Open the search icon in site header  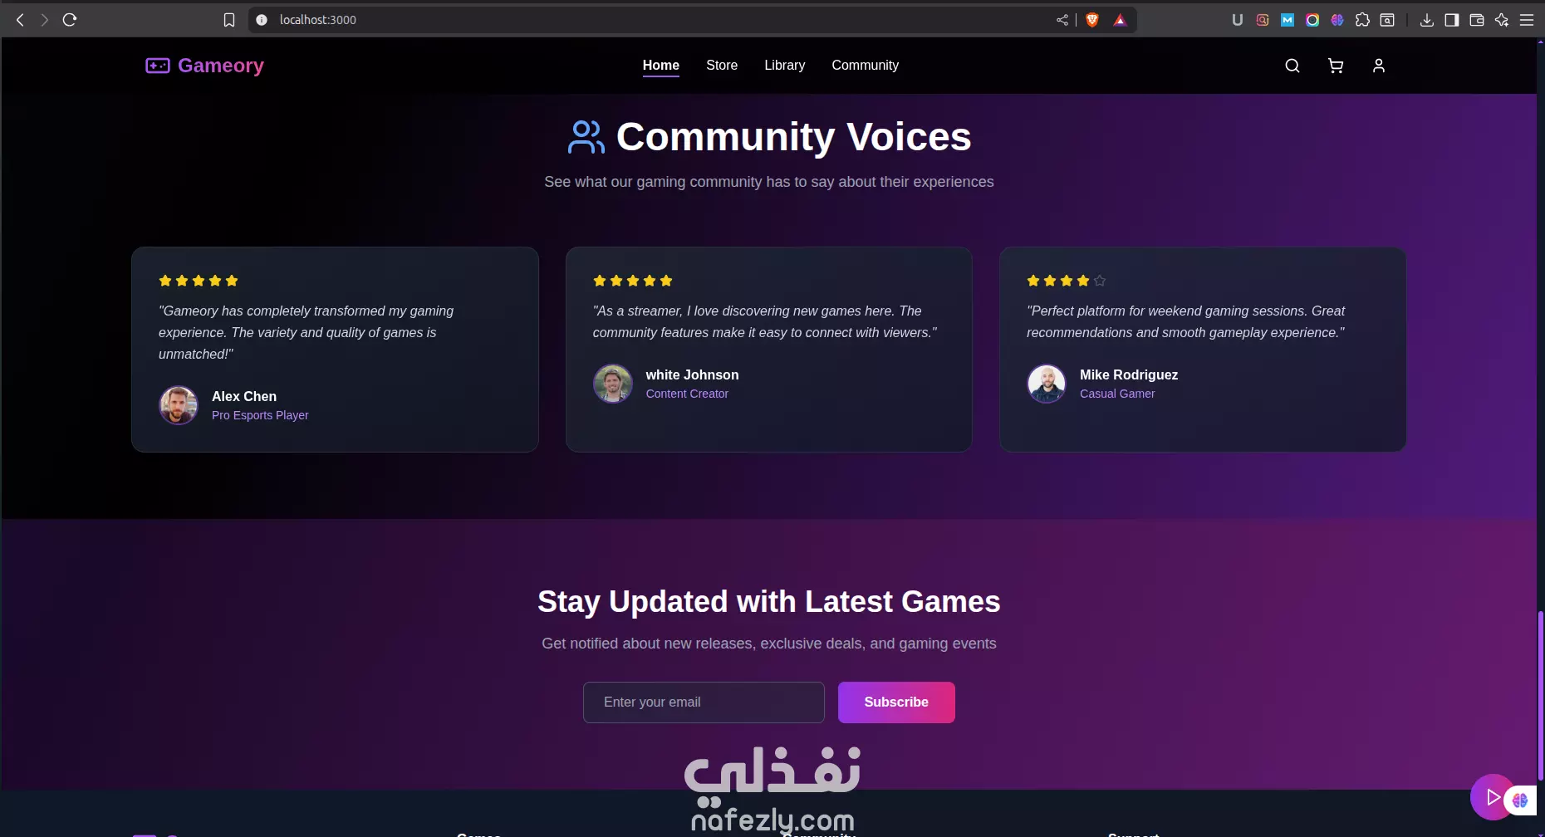(1292, 66)
